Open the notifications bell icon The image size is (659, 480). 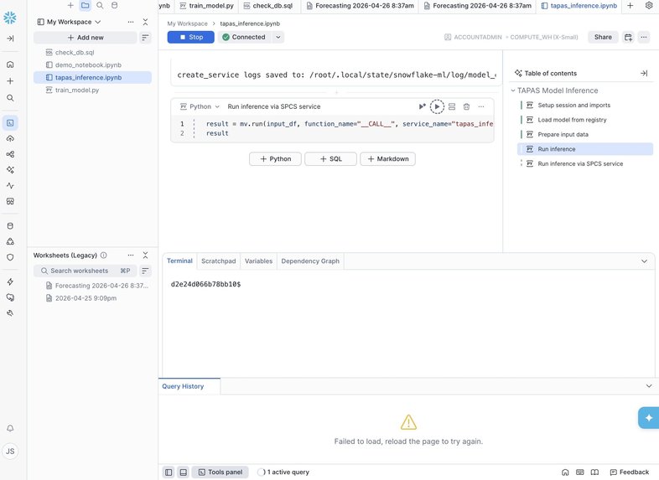10,428
